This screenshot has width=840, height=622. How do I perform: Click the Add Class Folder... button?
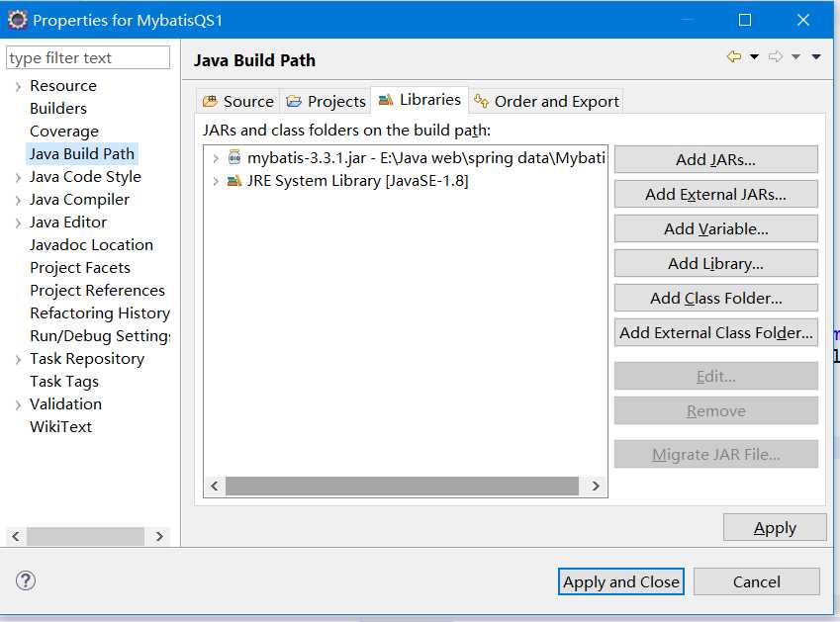[x=715, y=299]
